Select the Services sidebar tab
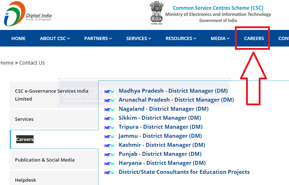This screenshot has width=289, height=185. coord(54,119)
